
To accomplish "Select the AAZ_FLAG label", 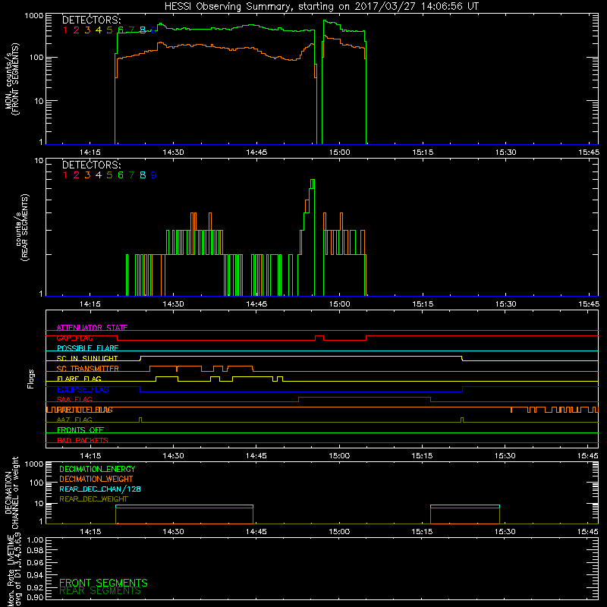I will (74, 420).
